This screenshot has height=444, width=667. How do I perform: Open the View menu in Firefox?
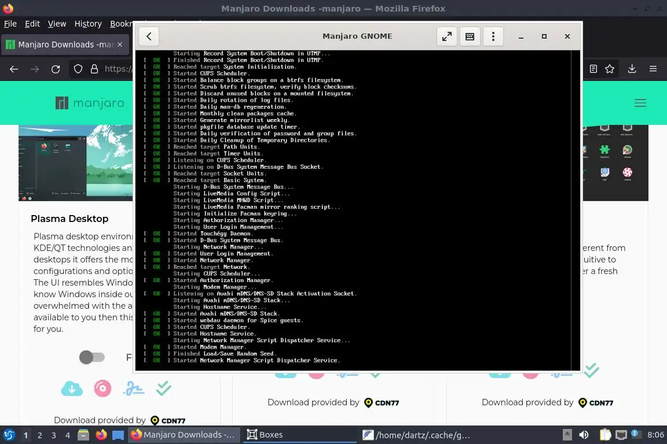coord(57,24)
